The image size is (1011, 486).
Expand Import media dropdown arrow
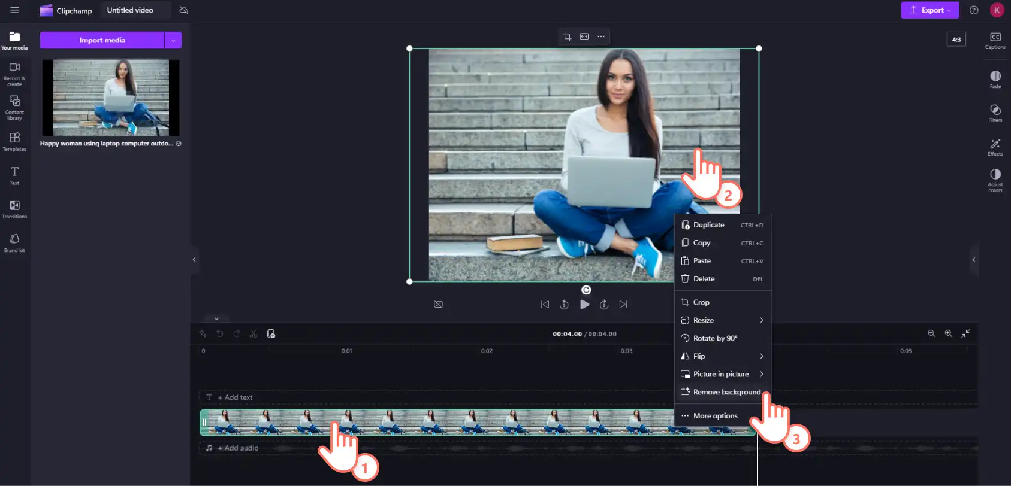pos(173,40)
